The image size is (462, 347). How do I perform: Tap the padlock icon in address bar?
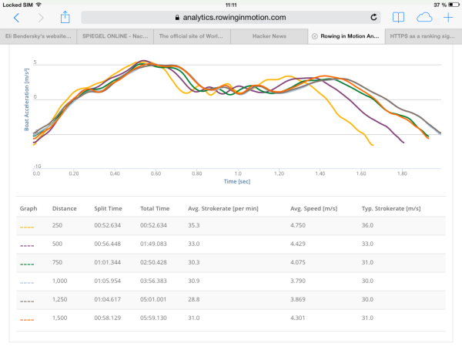pos(177,18)
